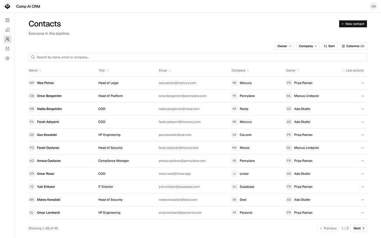Sort table by Title column
The height and width of the screenshot is (238, 381).
pyautogui.click(x=103, y=70)
